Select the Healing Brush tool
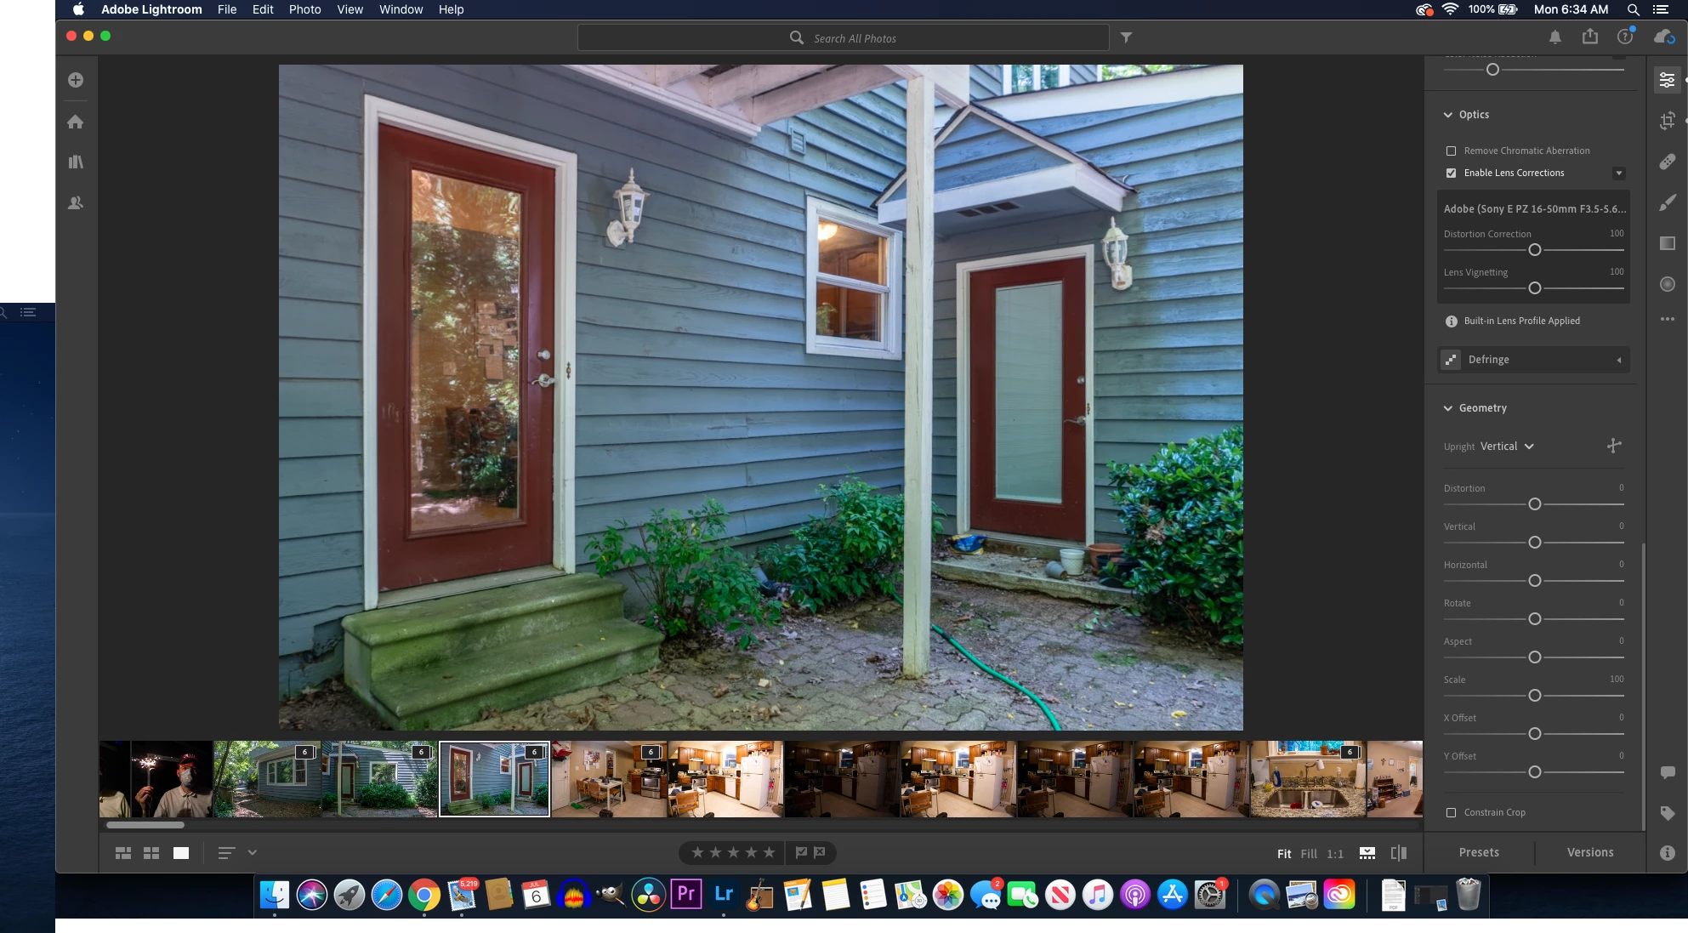This screenshot has width=1688, height=933. 1667,162
